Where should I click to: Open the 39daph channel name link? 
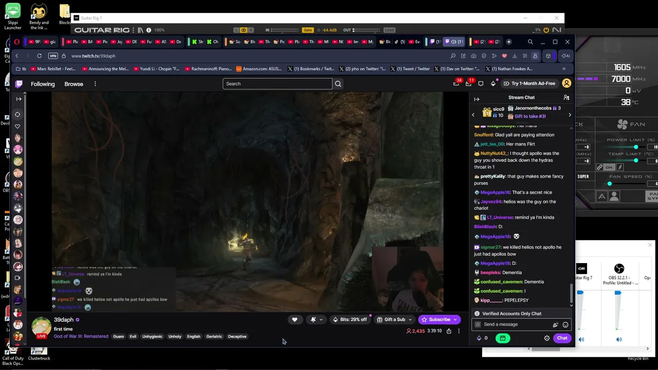[x=64, y=320]
